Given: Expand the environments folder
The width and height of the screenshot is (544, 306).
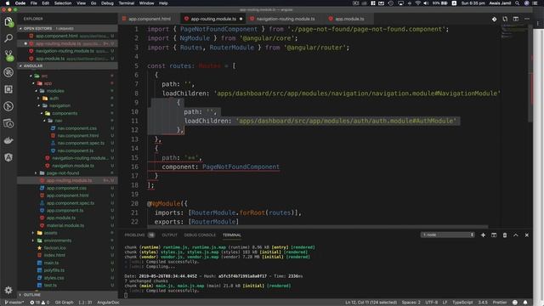Looking at the screenshot, I should (x=58, y=241).
